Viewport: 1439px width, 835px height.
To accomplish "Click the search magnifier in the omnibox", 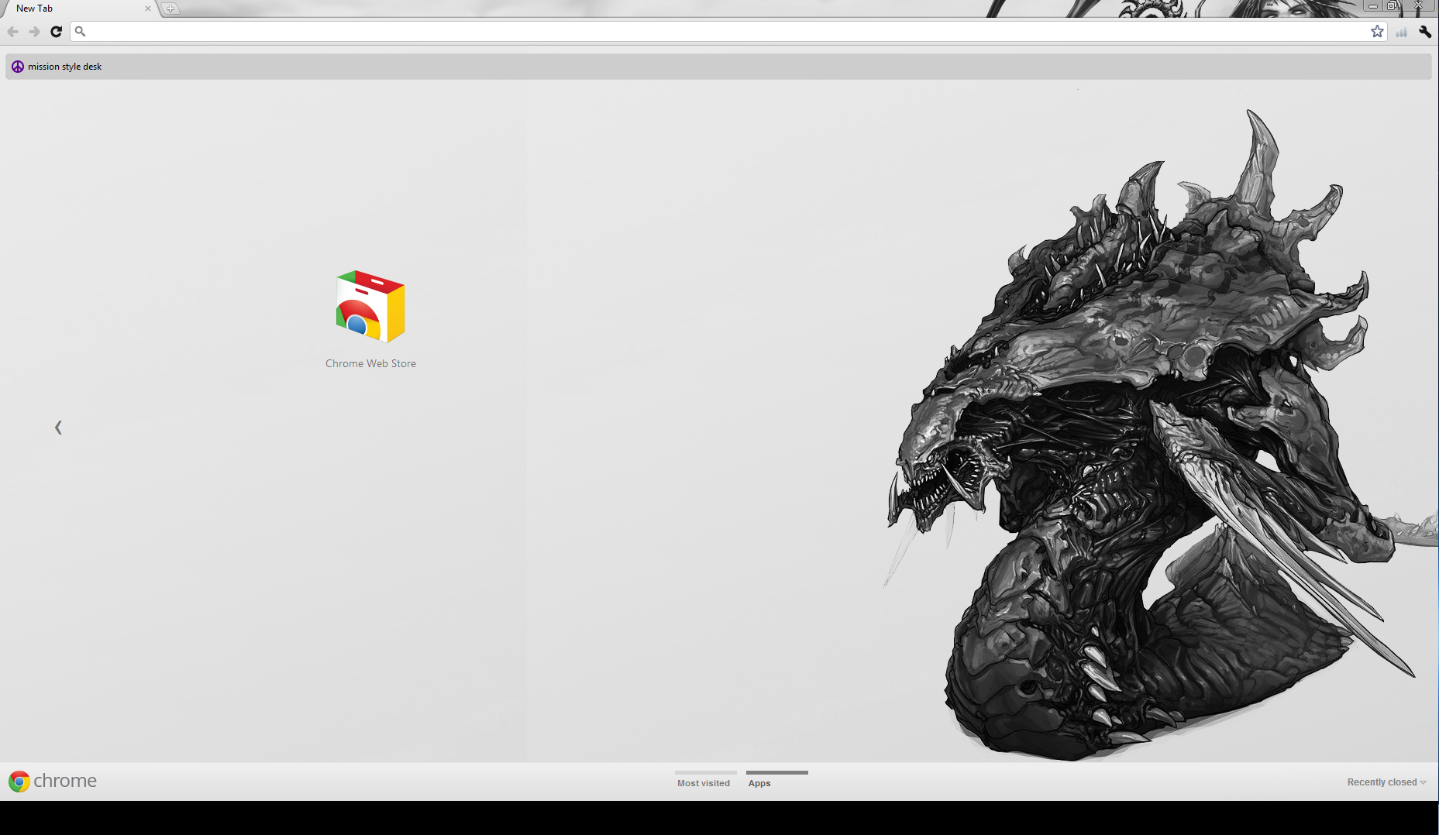I will [80, 32].
